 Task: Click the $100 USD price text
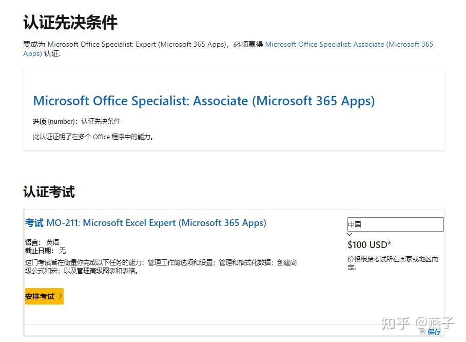[369, 244]
